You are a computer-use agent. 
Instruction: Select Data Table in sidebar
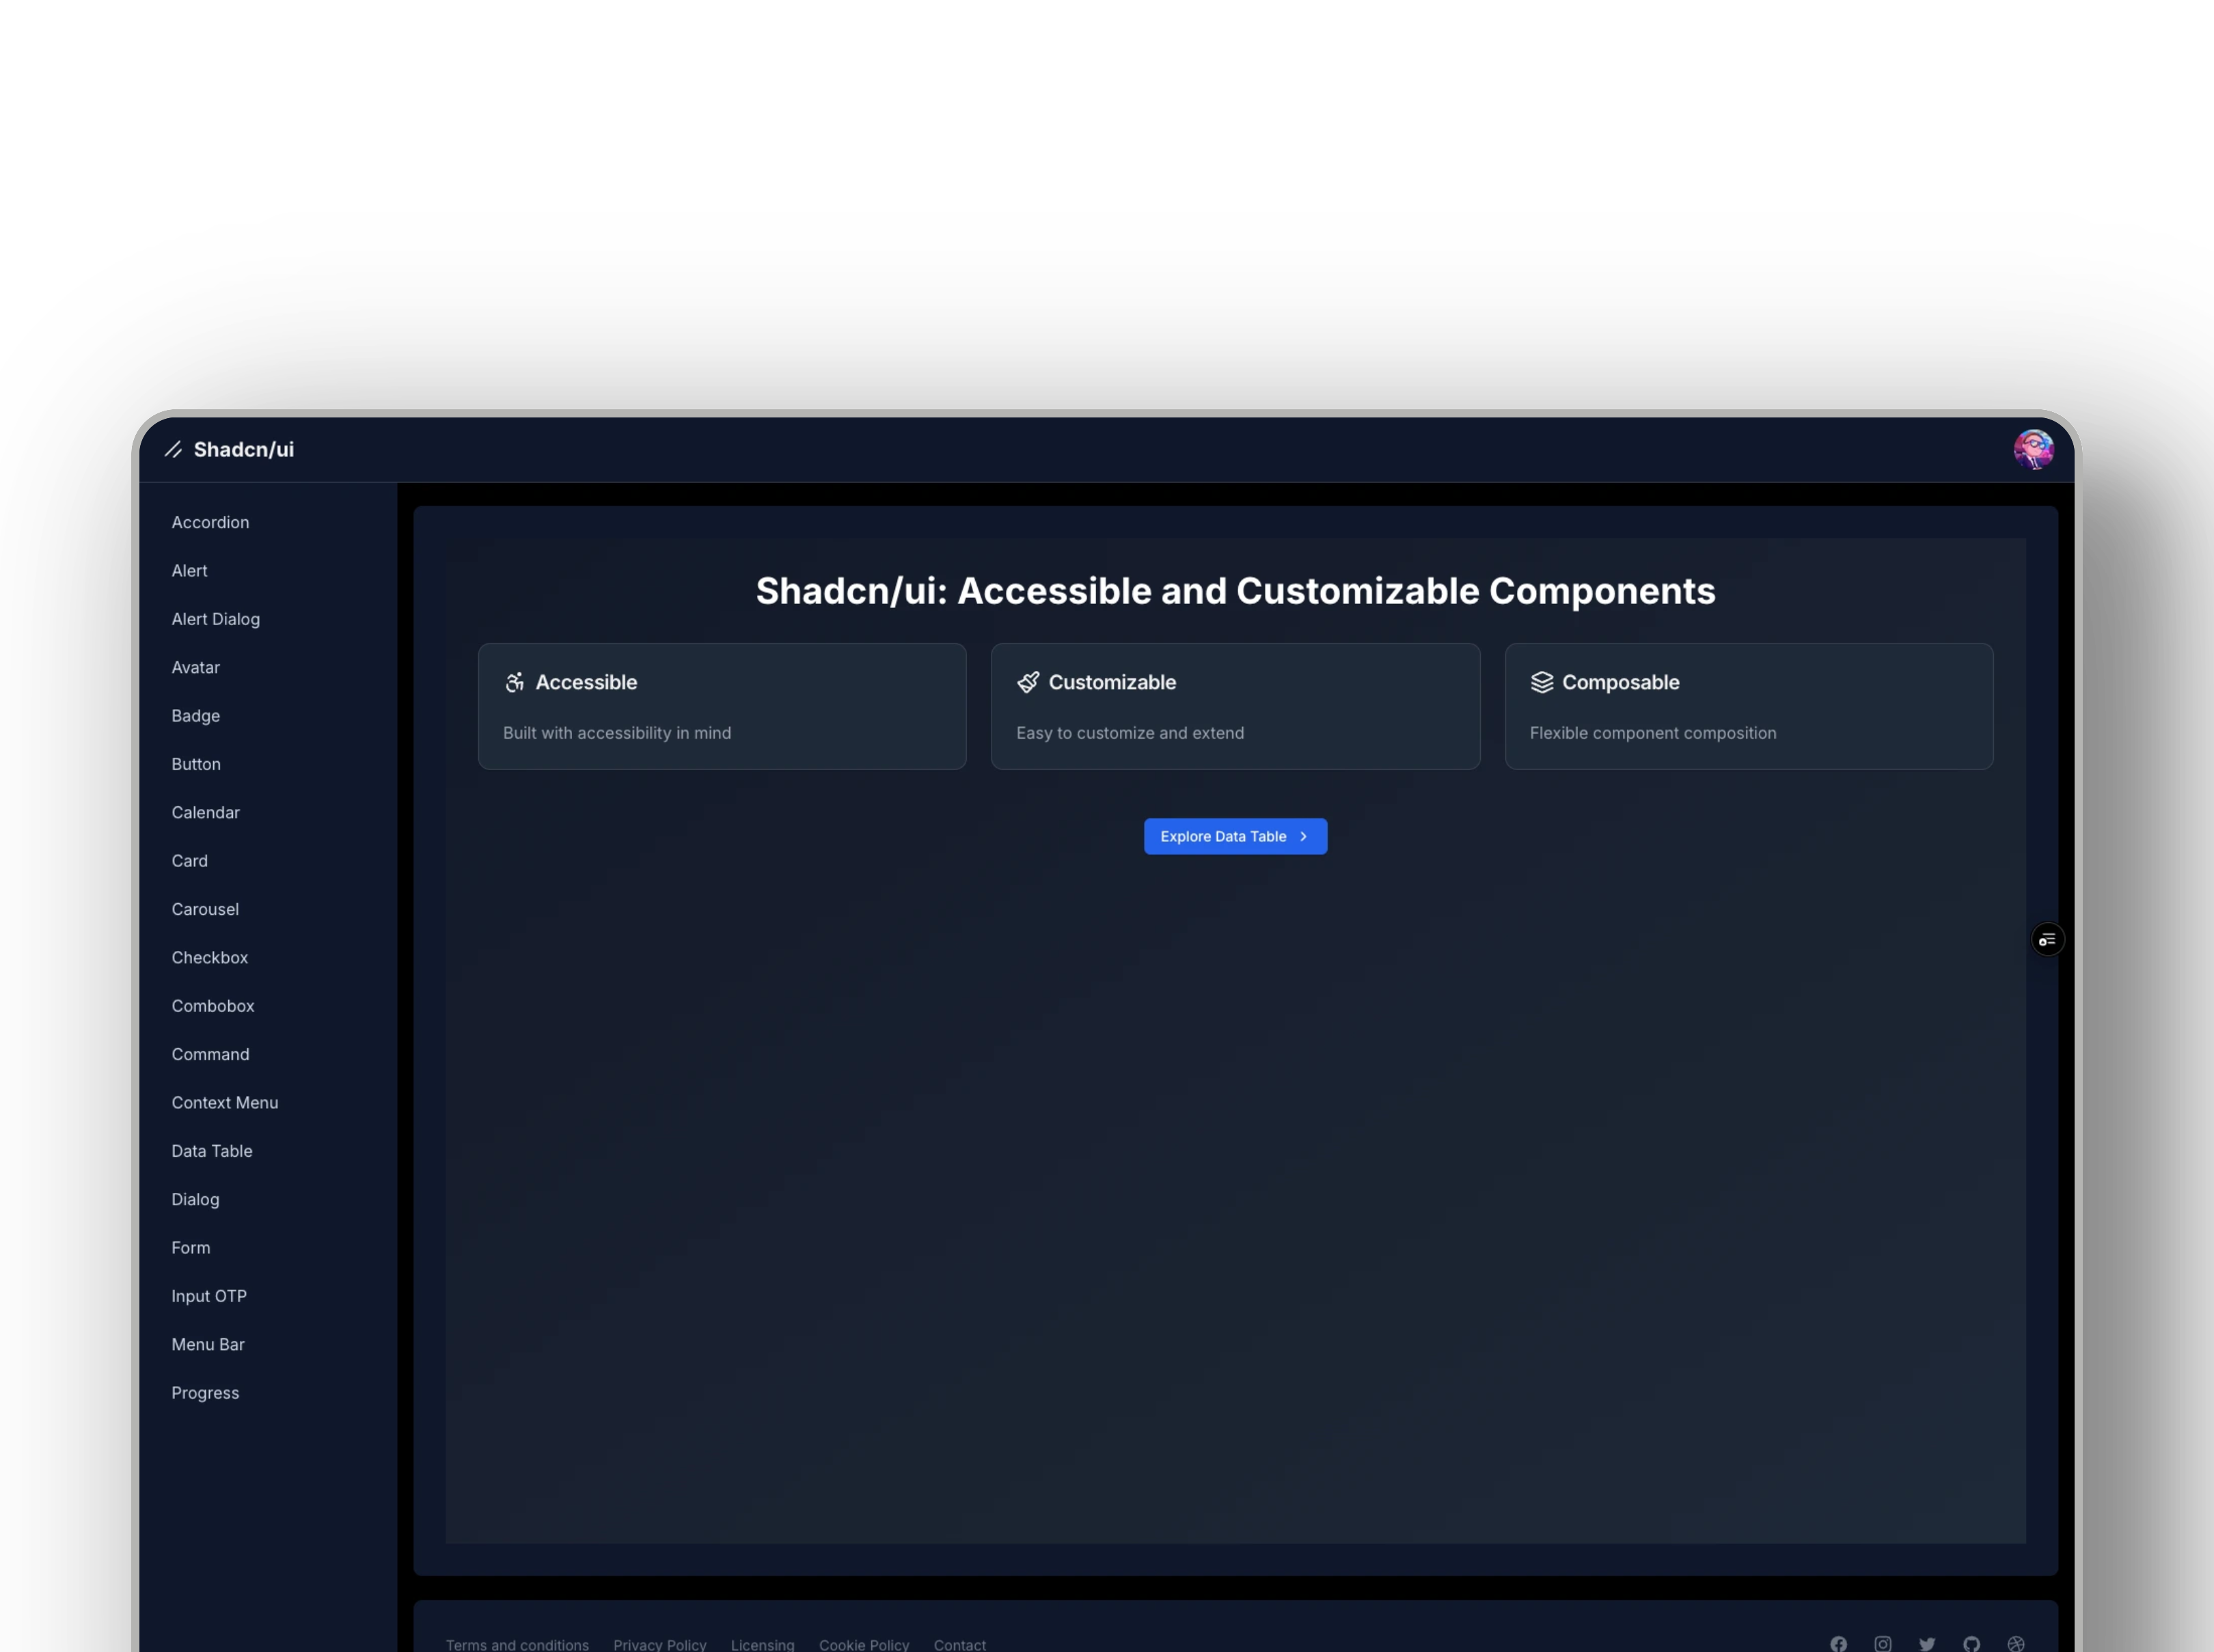(211, 1151)
